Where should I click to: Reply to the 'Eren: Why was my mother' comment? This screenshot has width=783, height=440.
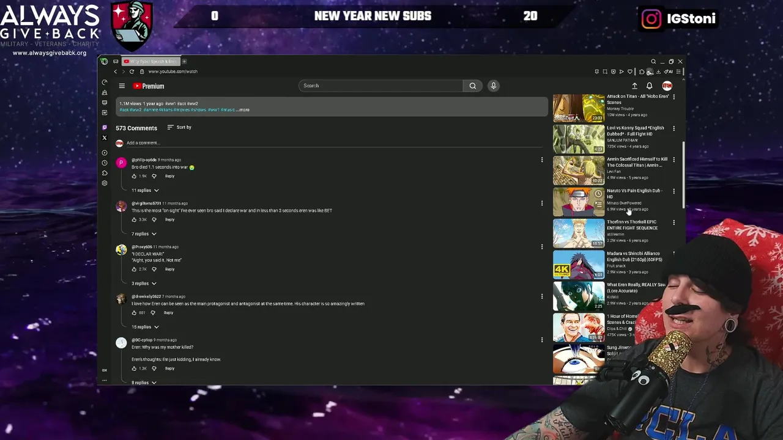(169, 369)
